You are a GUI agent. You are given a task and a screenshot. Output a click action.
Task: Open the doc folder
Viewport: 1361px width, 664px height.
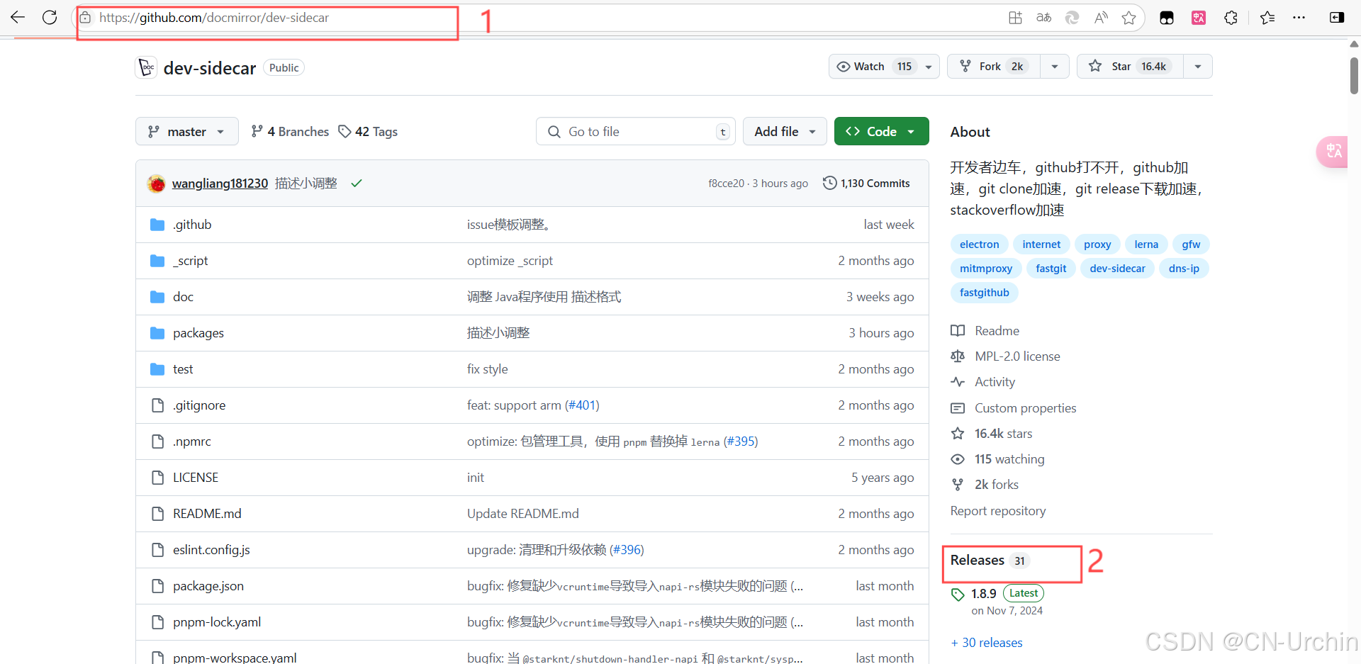point(183,297)
